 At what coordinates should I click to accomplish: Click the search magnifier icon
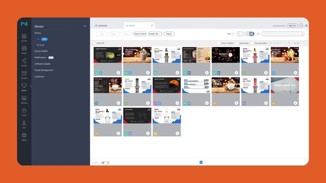302,34
